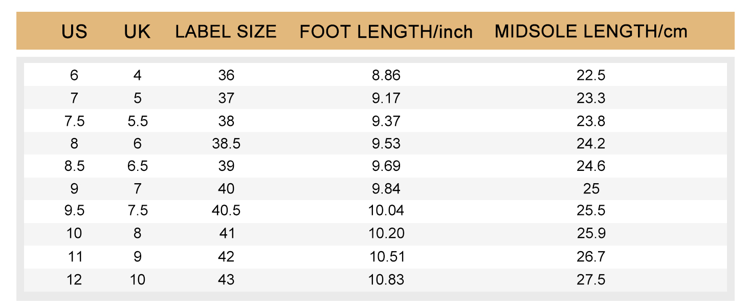Click US size 11 cell

coord(74,256)
